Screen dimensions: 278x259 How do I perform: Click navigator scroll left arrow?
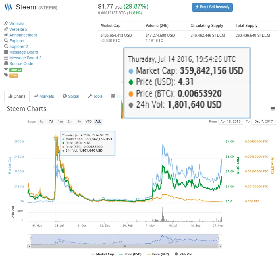(29, 246)
